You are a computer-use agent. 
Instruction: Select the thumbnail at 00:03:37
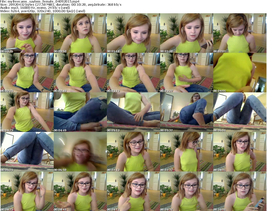187,73
